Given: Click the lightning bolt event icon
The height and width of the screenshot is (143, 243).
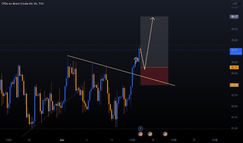Looking at the screenshot, I should point(141,128).
